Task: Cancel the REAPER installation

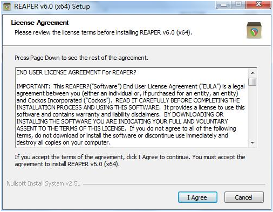Action: (x=244, y=197)
